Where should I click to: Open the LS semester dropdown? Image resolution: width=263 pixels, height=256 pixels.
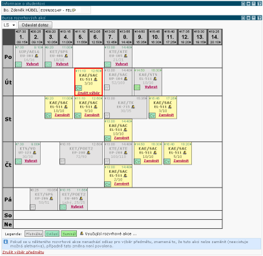tap(9, 25)
